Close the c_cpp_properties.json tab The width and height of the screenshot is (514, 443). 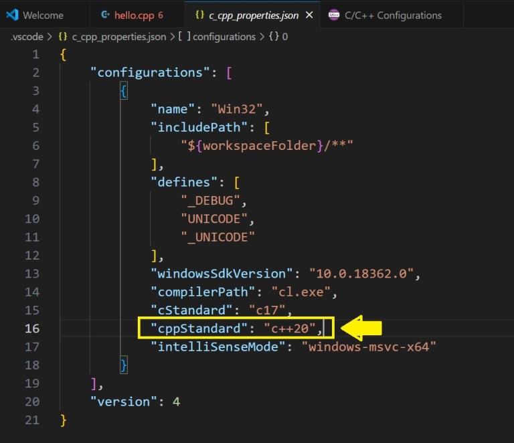(x=309, y=15)
